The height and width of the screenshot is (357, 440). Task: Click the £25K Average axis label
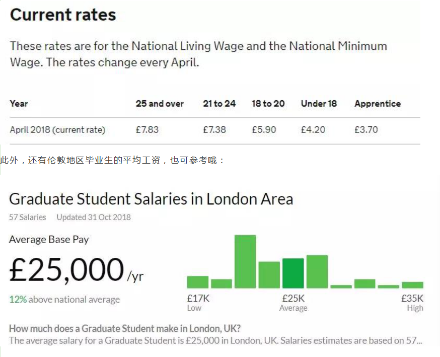click(x=293, y=302)
